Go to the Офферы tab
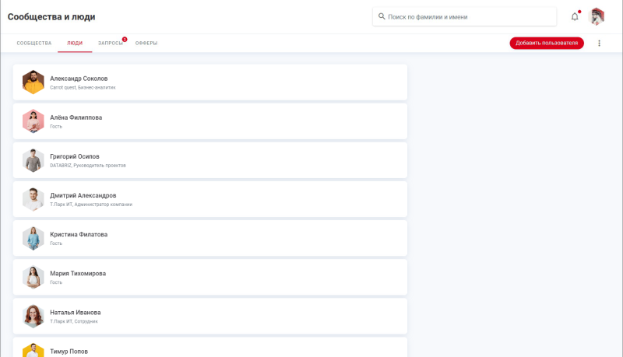The height and width of the screenshot is (357, 623). point(146,44)
